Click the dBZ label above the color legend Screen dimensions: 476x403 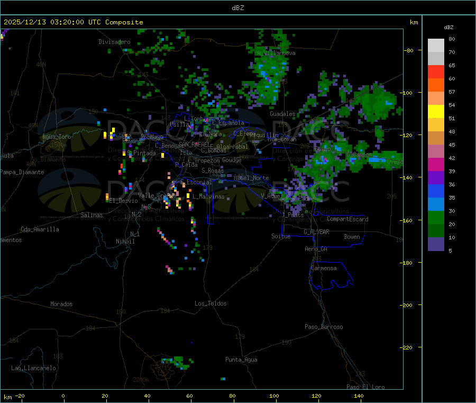pos(448,28)
